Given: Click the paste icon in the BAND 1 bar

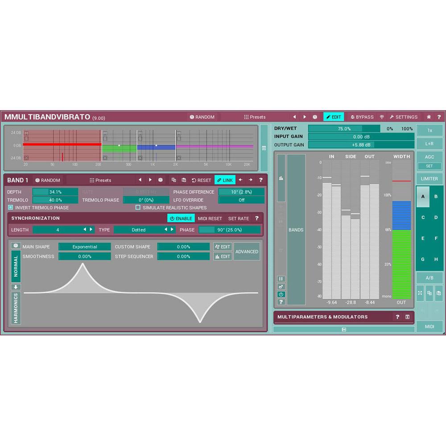Looking at the screenshot, I should 184,180.
